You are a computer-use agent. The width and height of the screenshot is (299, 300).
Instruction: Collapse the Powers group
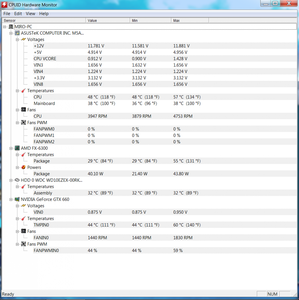click(x=17, y=167)
